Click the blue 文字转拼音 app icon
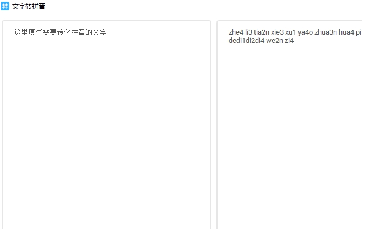The image size is (380, 229). click(x=5, y=6)
